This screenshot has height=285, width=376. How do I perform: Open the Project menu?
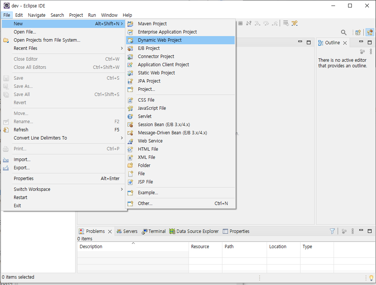coord(76,15)
